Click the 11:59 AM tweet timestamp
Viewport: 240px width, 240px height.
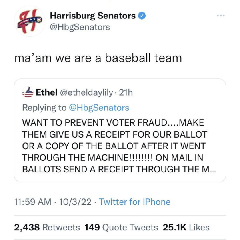pos(33,202)
